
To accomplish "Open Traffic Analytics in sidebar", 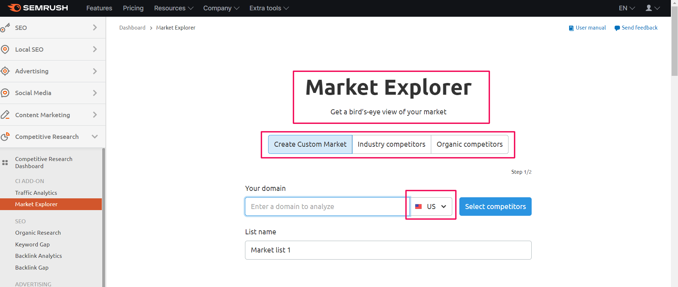I will (x=36, y=193).
